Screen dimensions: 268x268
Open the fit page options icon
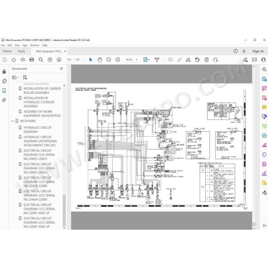[x=146, y=60]
